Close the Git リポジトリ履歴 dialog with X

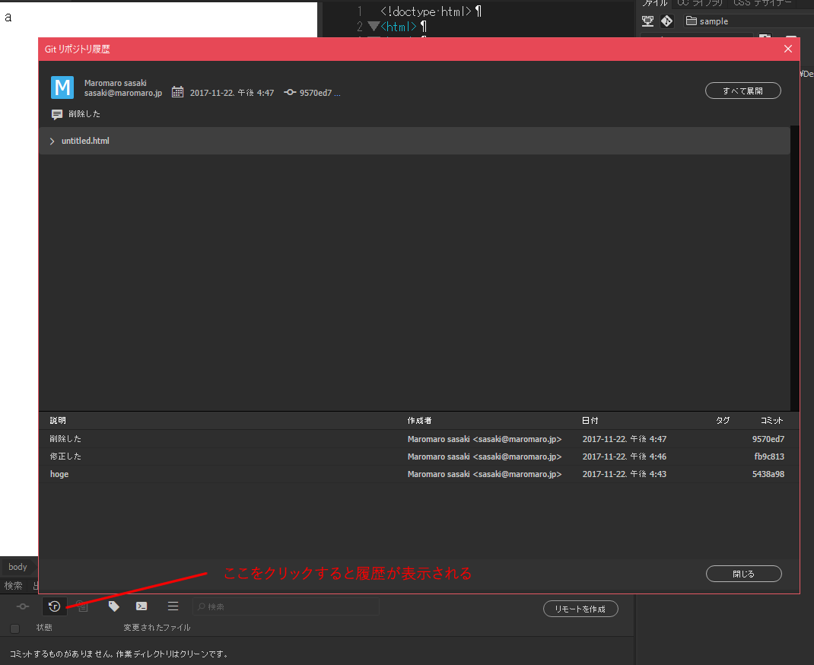pos(787,49)
